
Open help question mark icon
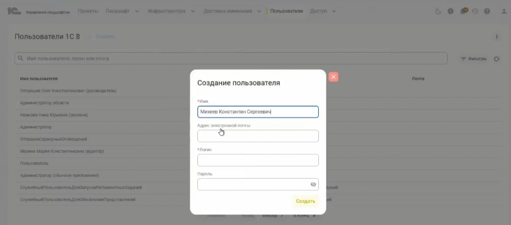(x=487, y=11)
